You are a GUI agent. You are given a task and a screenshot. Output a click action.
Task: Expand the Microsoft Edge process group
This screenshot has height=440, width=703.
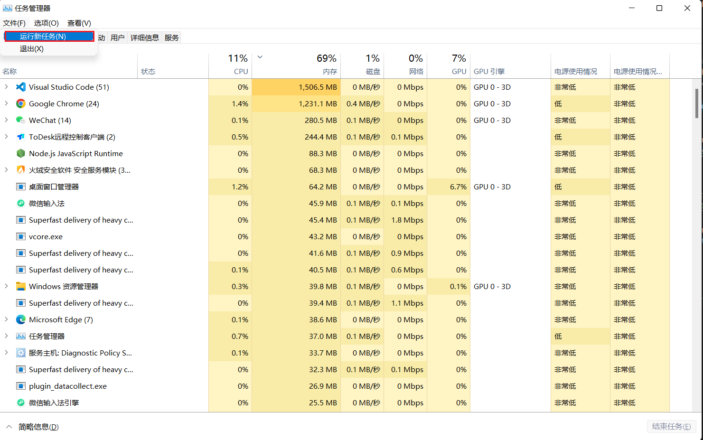[x=6, y=319]
